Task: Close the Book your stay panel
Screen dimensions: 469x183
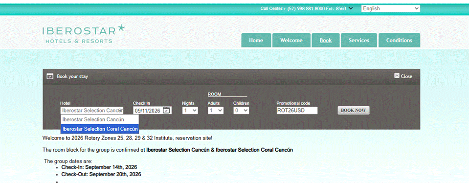Action: coord(403,76)
